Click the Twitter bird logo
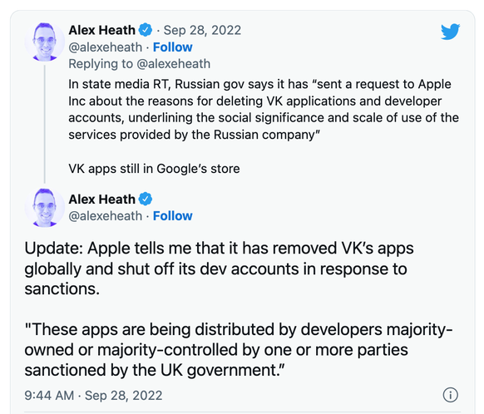 pos(451,32)
